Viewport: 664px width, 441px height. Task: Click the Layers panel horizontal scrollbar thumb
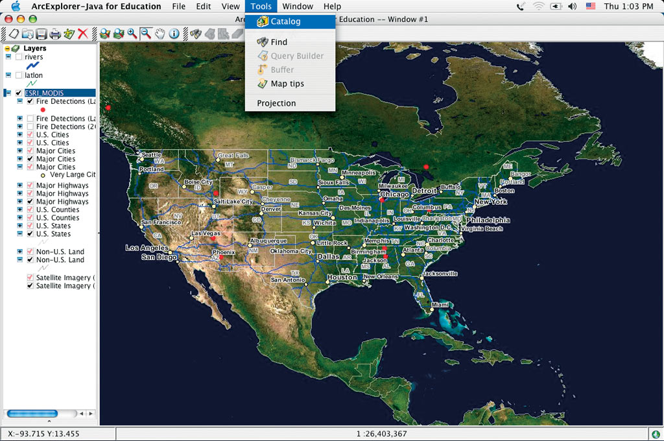tap(32, 414)
